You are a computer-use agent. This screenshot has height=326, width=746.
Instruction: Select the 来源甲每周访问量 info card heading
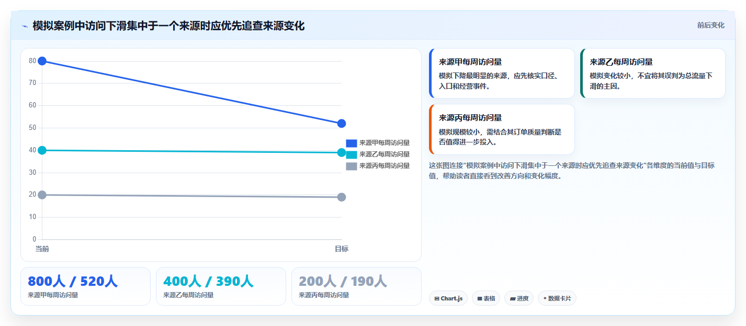click(470, 62)
